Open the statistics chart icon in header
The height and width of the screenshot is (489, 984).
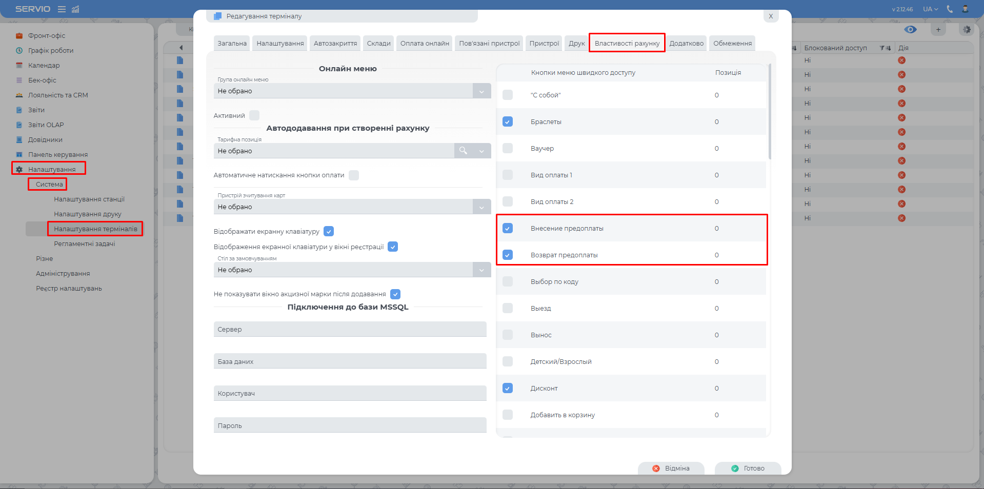[75, 9]
